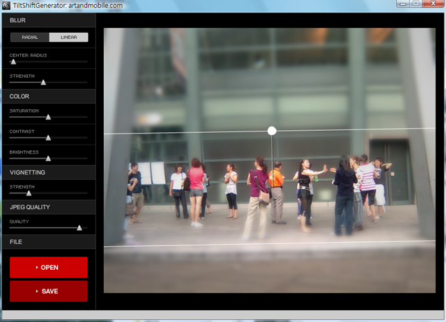Maximize the TiltShiftGenerator window
446x322 pixels.
[x=415, y=3]
